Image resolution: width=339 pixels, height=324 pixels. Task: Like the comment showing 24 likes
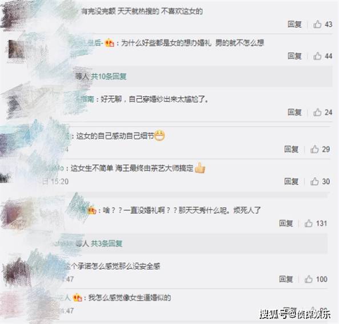pyautogui.click(x=317, y=112)
